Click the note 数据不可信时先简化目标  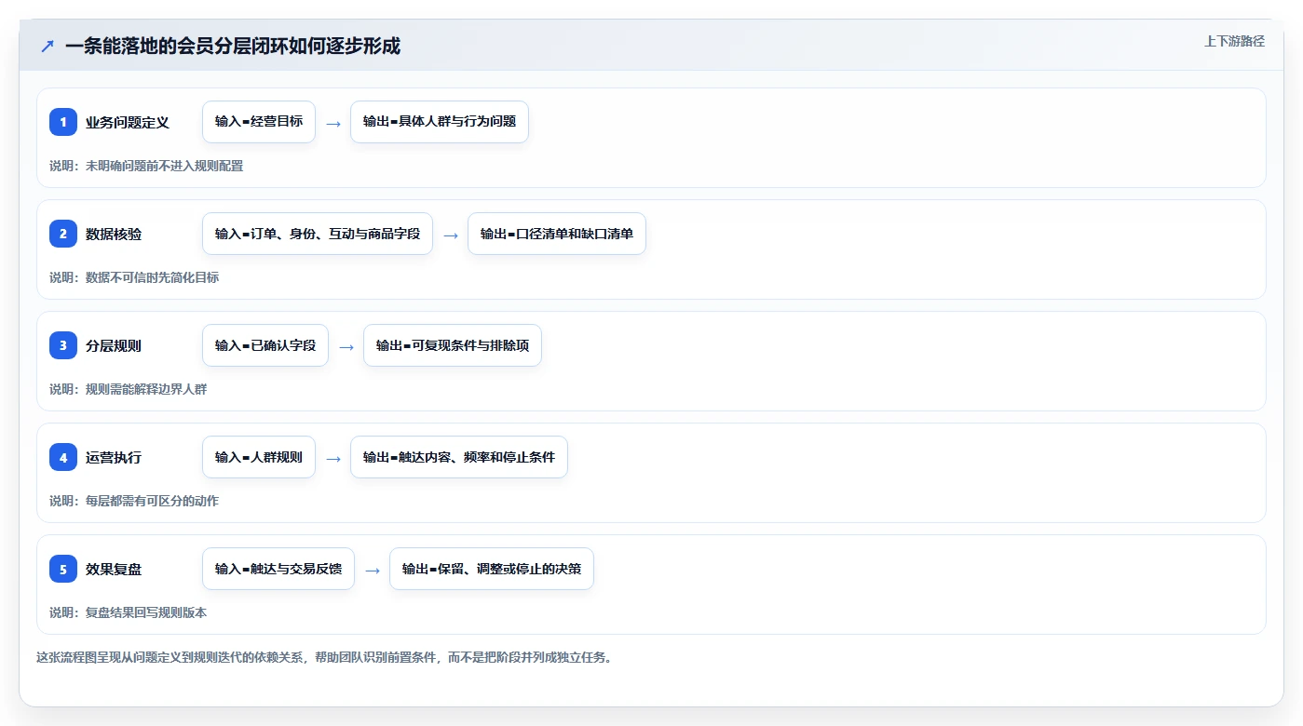[x=152, y=277]
